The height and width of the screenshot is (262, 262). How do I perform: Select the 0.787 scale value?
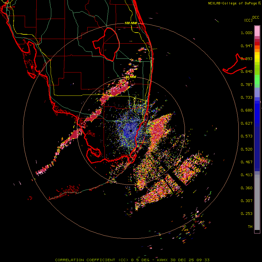247,84
